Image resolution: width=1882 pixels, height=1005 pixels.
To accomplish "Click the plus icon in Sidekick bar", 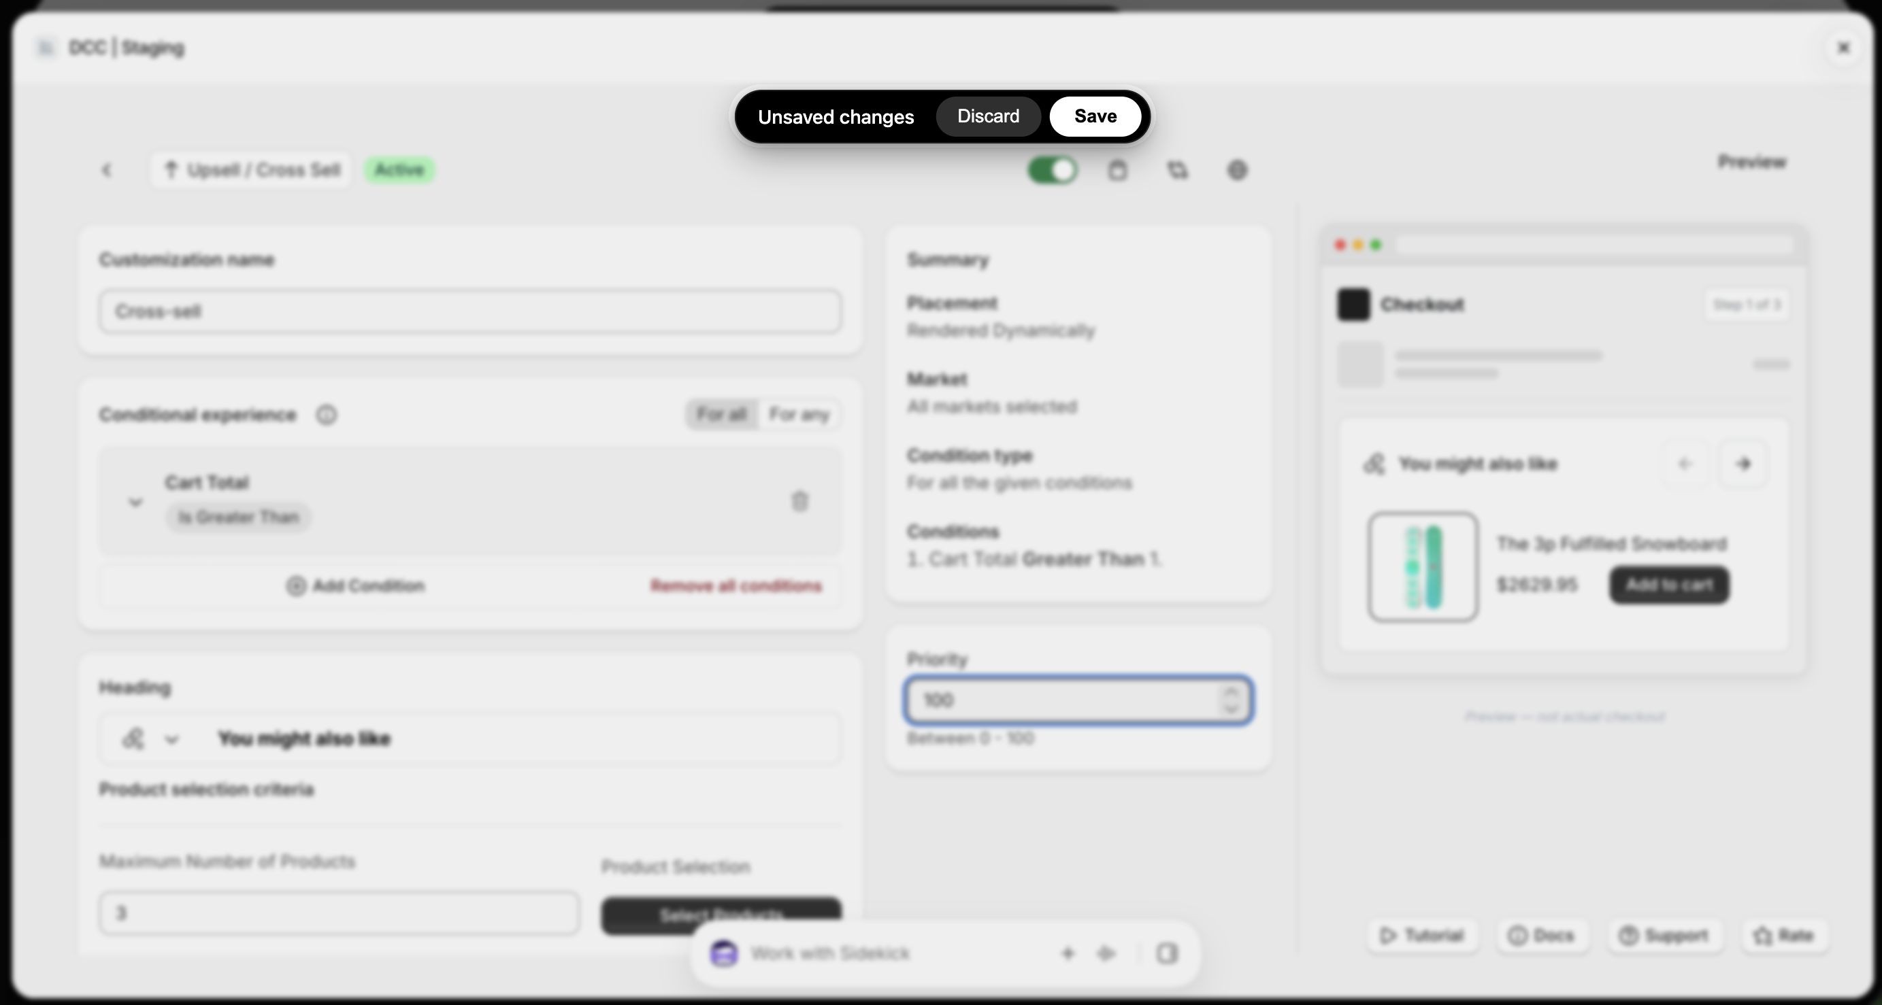I will click(x=1068, y=953).
